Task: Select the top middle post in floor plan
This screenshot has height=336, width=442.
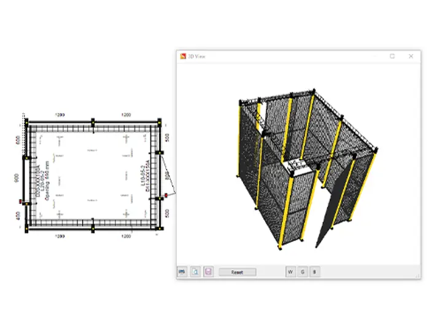Action: coord(92,121)
